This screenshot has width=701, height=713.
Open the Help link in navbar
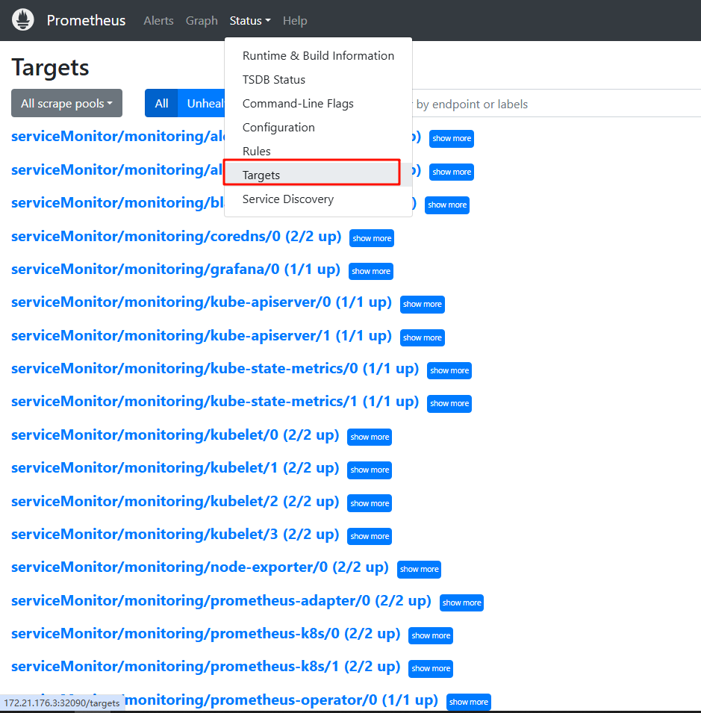pos(295,21)
